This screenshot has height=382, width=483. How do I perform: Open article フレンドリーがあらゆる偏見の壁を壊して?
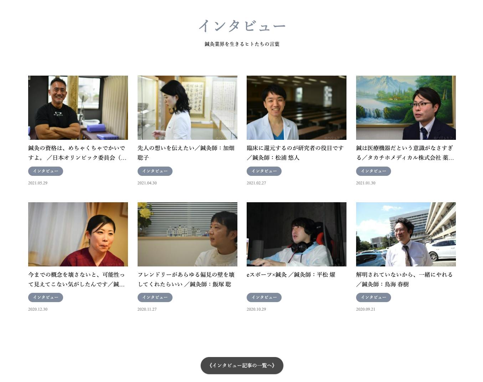(186, 279)
